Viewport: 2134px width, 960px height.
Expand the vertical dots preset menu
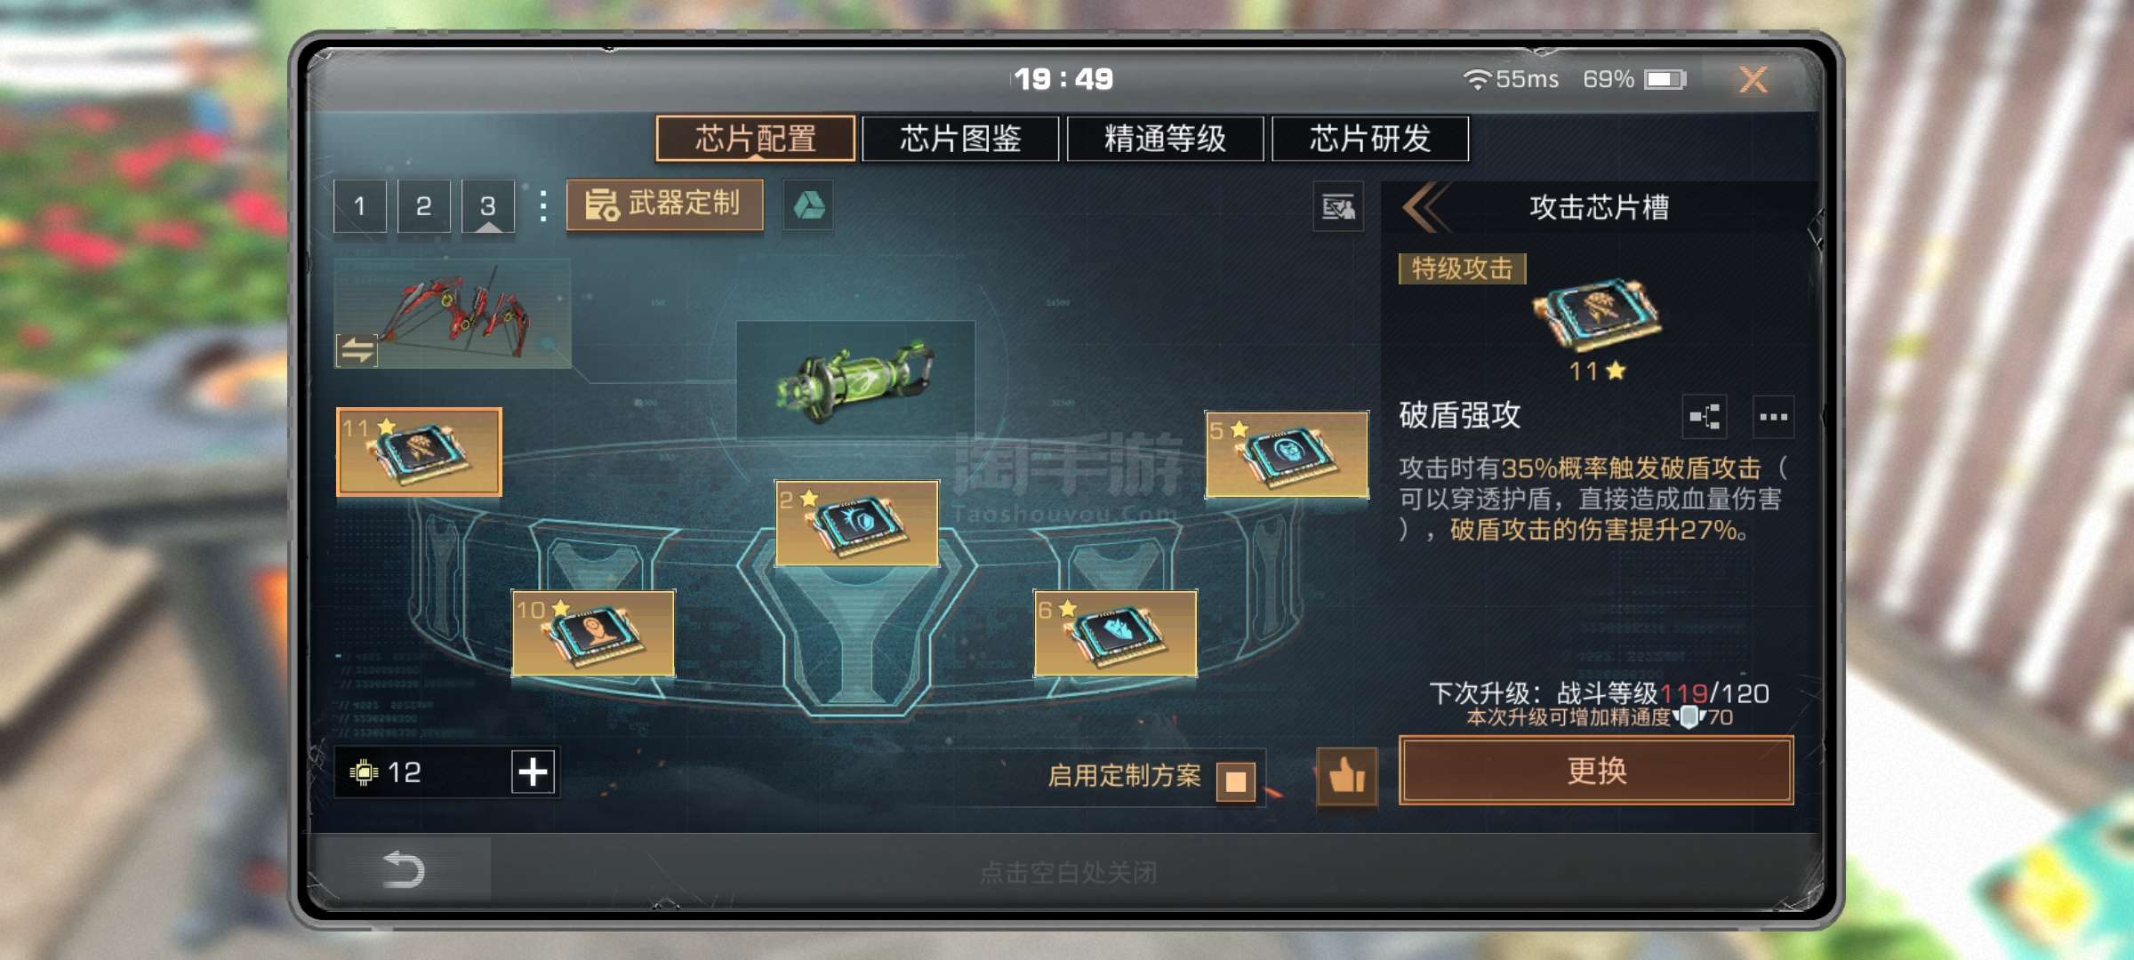pos(543,205)
